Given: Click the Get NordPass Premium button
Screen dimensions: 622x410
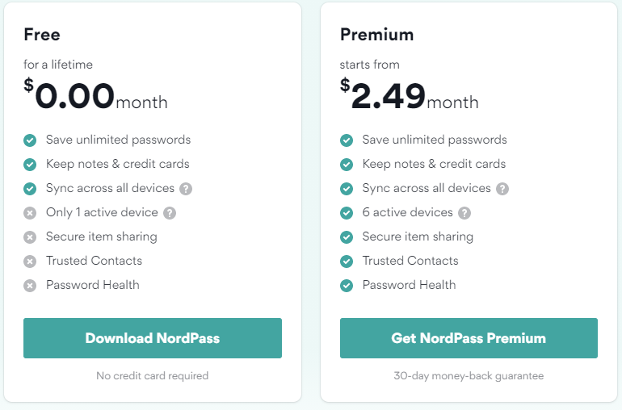Looking at the screenshot, I should click(x=469, y=338).
